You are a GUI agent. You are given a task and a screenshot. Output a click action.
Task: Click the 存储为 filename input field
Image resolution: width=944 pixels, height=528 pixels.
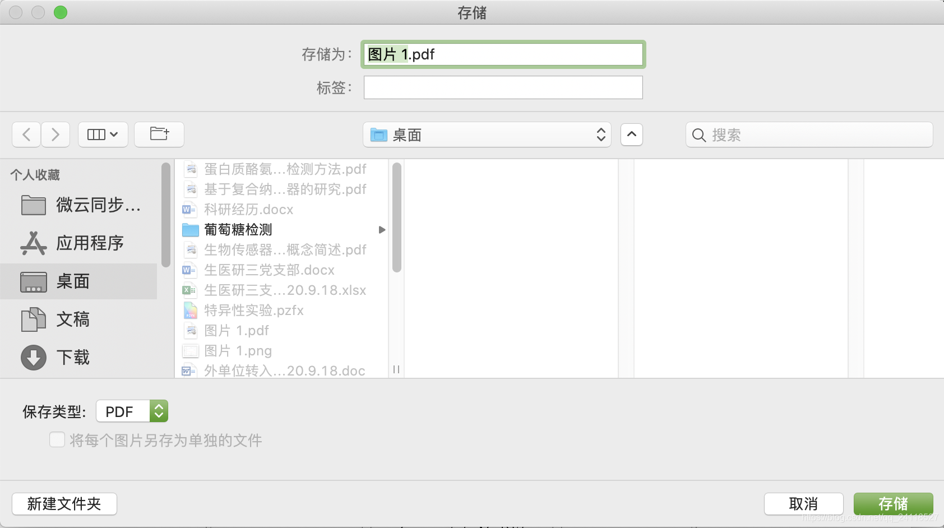pos(503,54)
